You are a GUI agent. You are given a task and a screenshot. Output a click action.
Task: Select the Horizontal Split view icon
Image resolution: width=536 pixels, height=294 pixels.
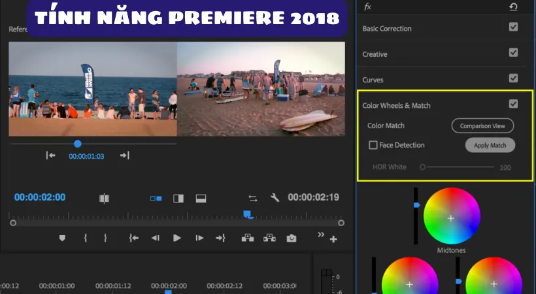pyautogui.click(x=201, y=198)
